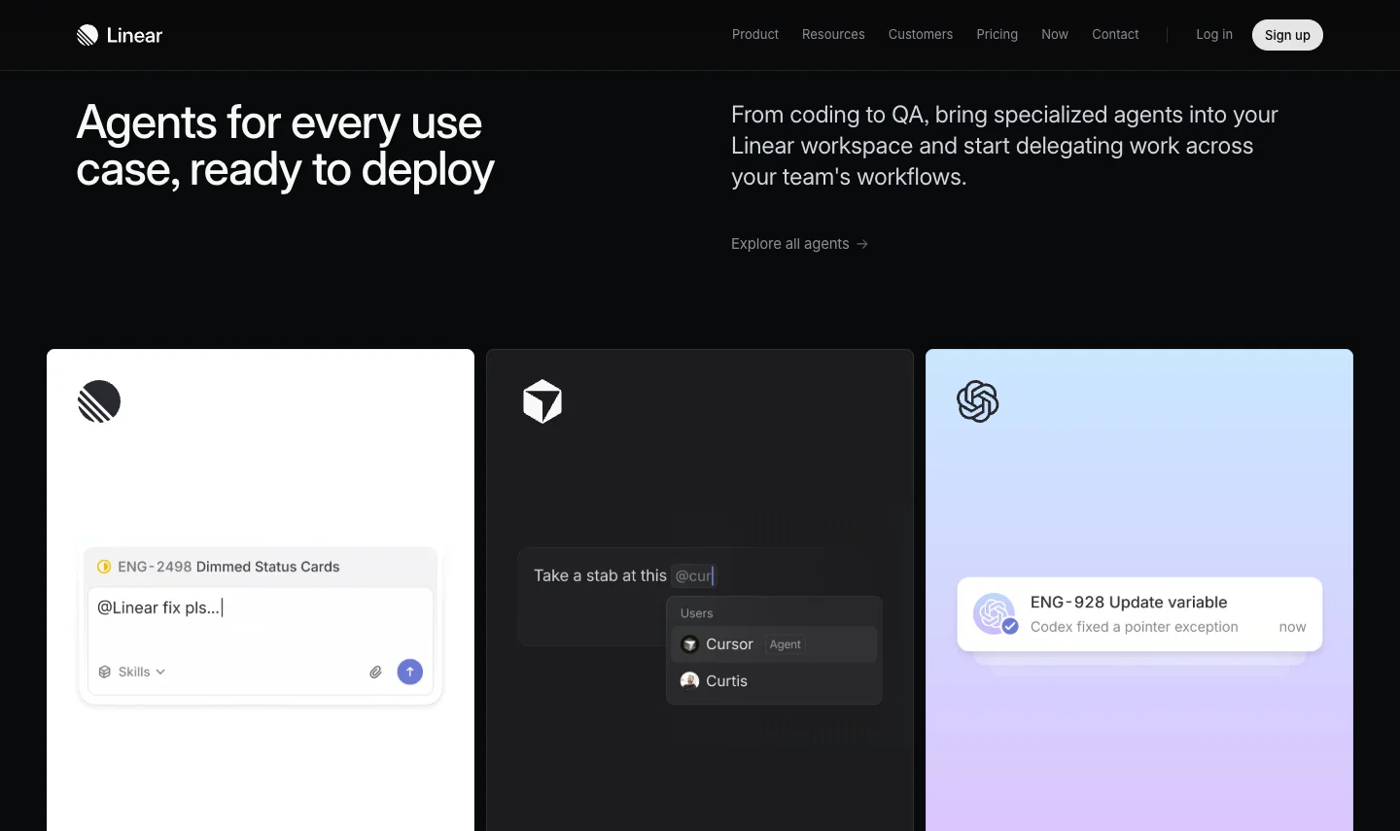1400x831 pixels.
Task: Expand the Skills dropdown
Action: tap(132, 672)
